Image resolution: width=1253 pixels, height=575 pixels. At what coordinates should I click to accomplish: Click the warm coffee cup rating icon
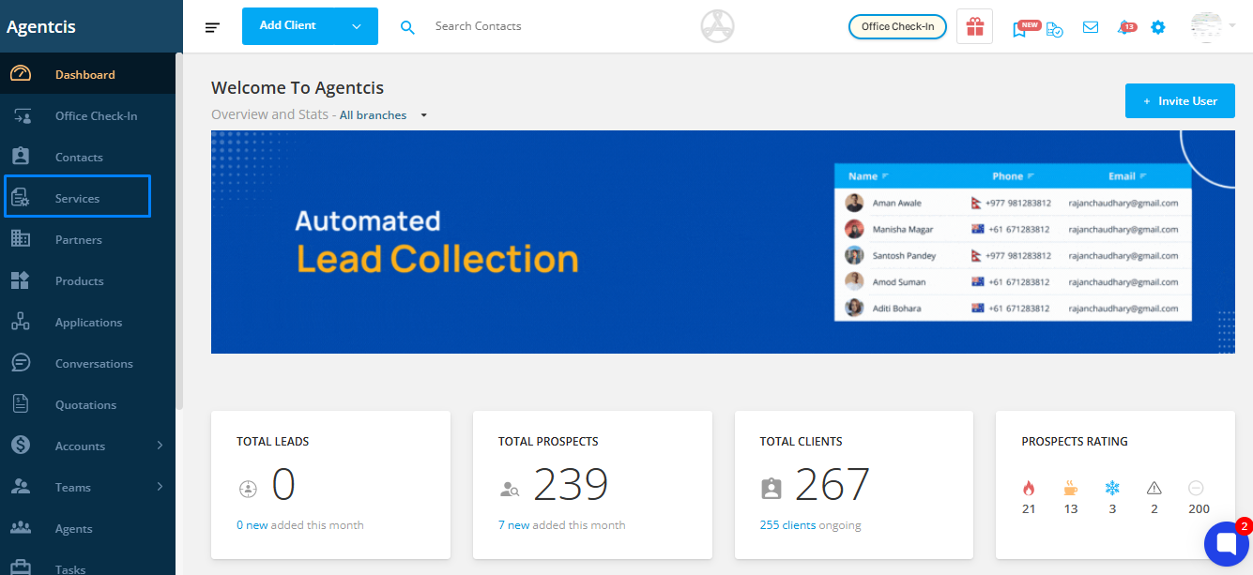point(1071,488)
